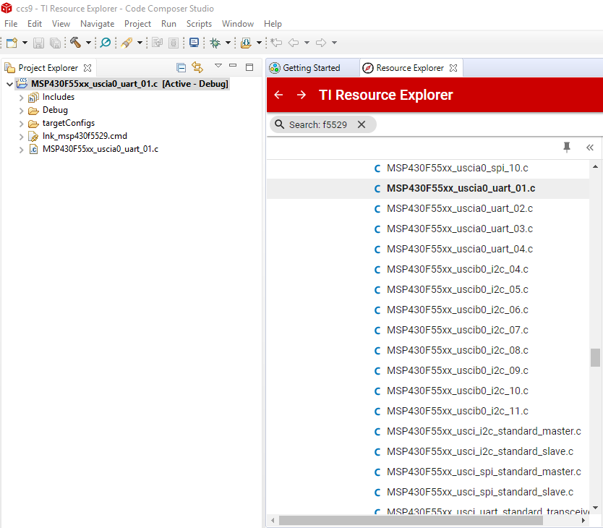Click the last edit location toolbar icon
The width and height of the screenshot is (603, 528).
(x=276, y=43)
